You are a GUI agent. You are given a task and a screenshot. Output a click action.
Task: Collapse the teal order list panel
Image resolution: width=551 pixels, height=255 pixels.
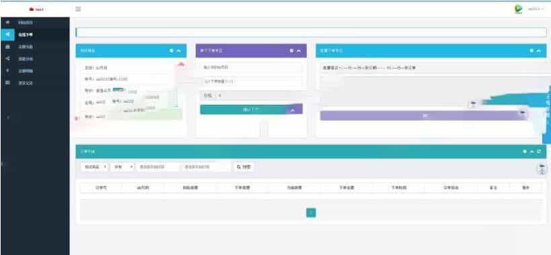tap(532, 152)
